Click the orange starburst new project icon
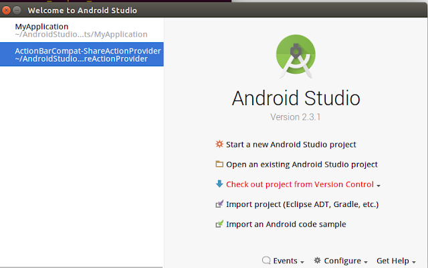 219,144
